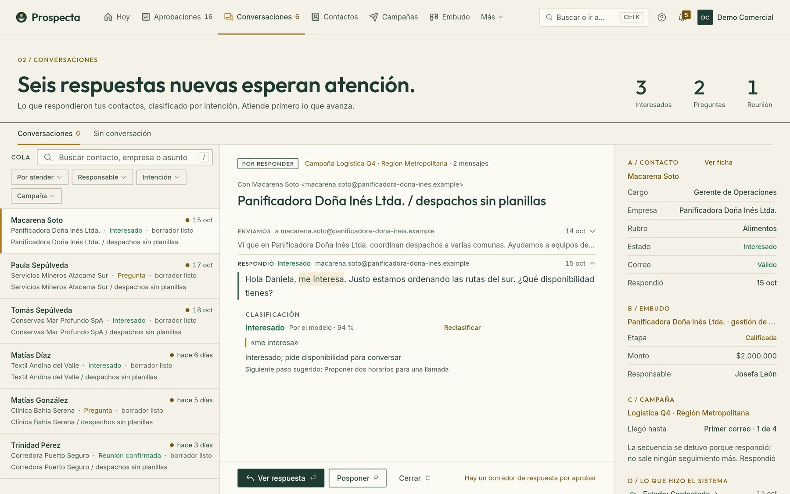Click the Embudo board icon
Viewport: 790px width, 494px height.
[x=434, y=17]
